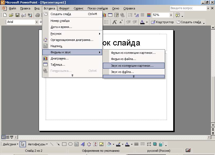This screenshot has width=215, height=155.
Task: Click the Decrease Indent icon
Action: (x=128, y=22)
